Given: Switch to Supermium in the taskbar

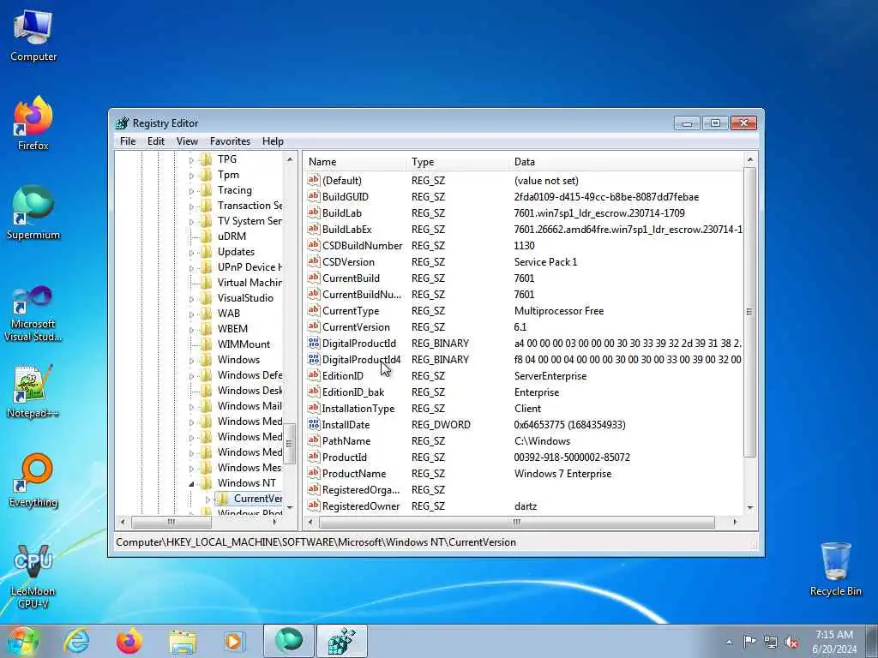Looking at the screenshot, I should click(288, 641).
